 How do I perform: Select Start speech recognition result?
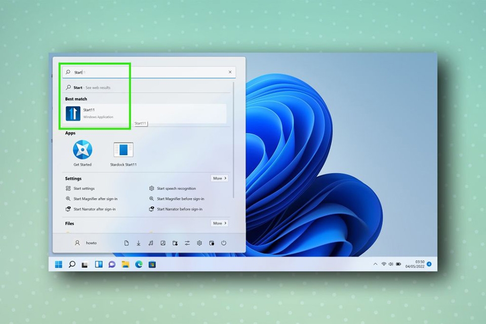click(x=177, y=188)
